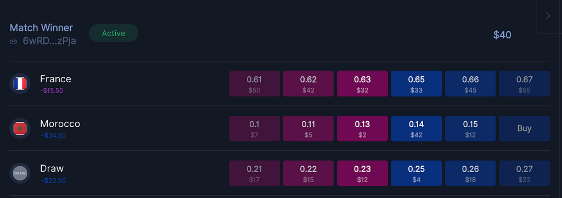Select Draw 0.21 price with $17

click(255, 173)
